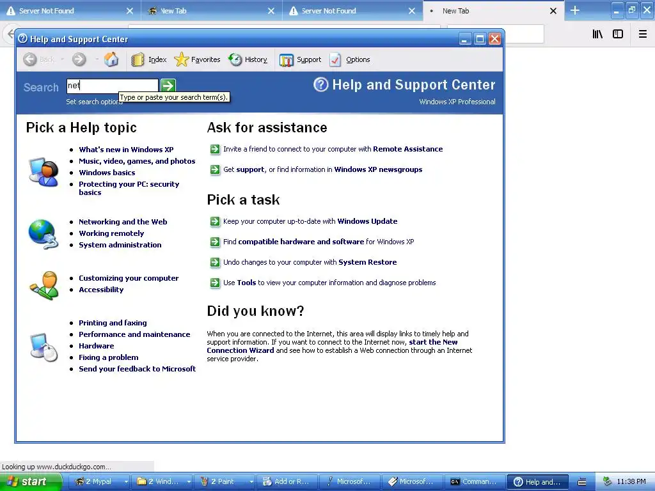Viewport: 655px width, 491px height.
Task: Click green arrow beside Tools task
Action: (x=215, y=283)
